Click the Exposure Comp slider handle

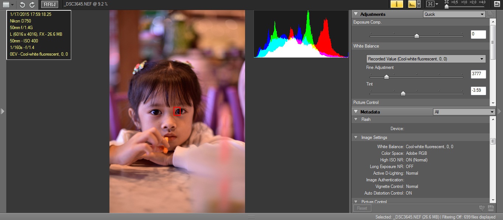tap(417, 36)
